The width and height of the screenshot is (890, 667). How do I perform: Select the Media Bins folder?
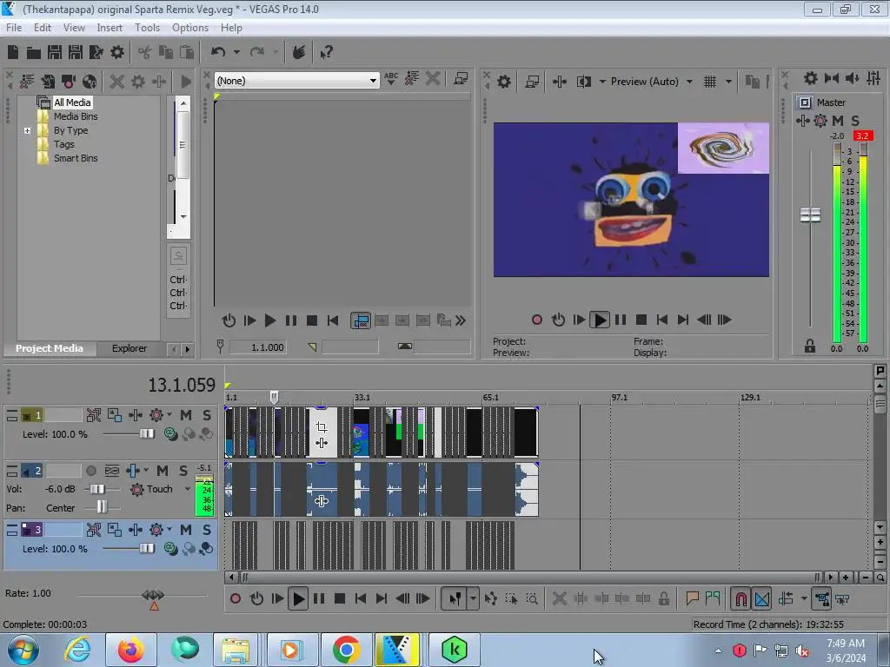[76, 116]
